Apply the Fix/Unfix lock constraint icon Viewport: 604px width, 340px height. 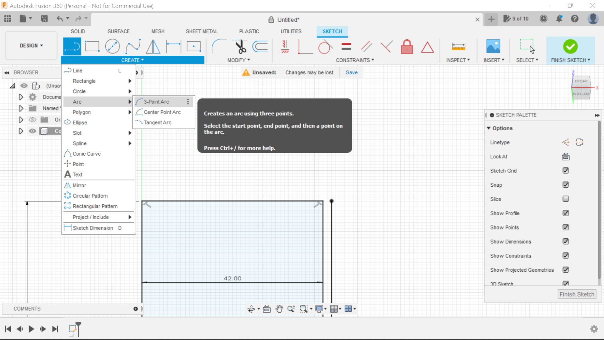click(407, 47)
